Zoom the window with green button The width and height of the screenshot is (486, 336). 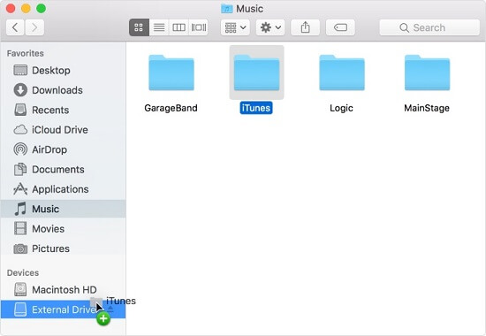(42, 8)
